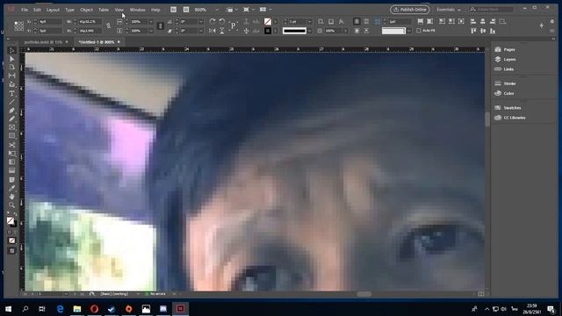Select the Scissors tool
Screen dimensions: 562x316
point(11,145)
